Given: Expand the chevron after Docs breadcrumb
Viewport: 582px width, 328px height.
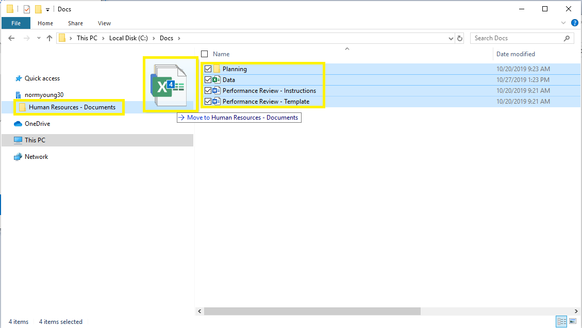Looking at the screenshot, I should [x=179, y=38].
